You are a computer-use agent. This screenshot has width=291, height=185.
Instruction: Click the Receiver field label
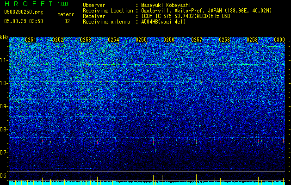[x=94, y=16]
